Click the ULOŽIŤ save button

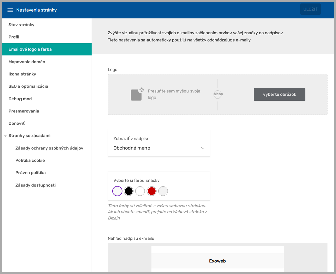click(310, 9)
